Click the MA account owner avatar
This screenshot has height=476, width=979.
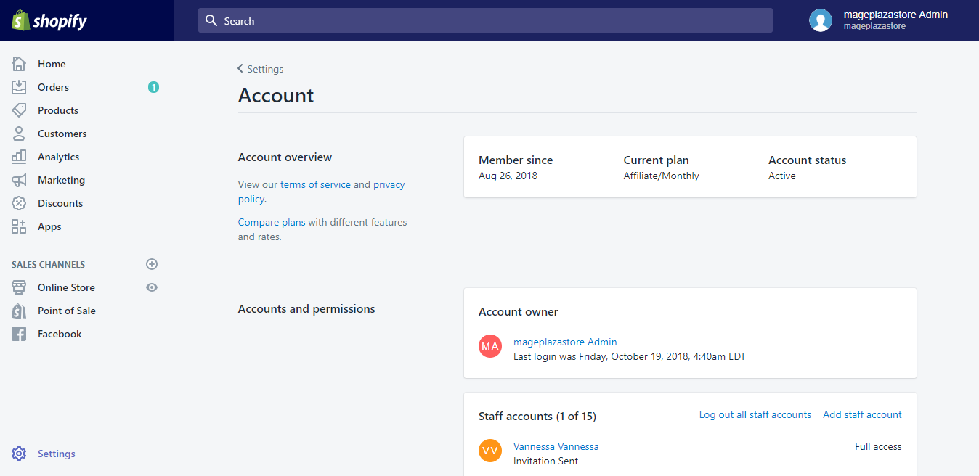click(x=490, y=346)
